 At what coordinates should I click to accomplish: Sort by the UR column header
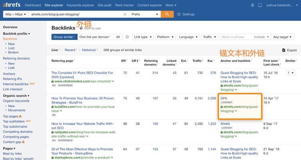coord(135,61)
